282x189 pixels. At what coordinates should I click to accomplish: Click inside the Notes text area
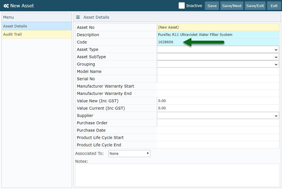(177, 175)
